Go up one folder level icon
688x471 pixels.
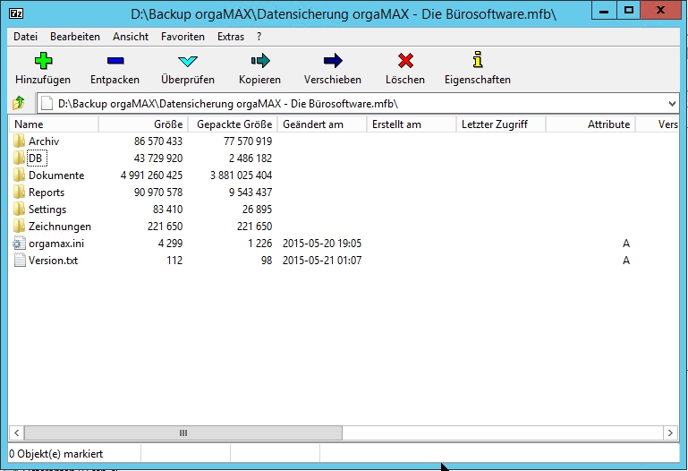click(19, 103)
